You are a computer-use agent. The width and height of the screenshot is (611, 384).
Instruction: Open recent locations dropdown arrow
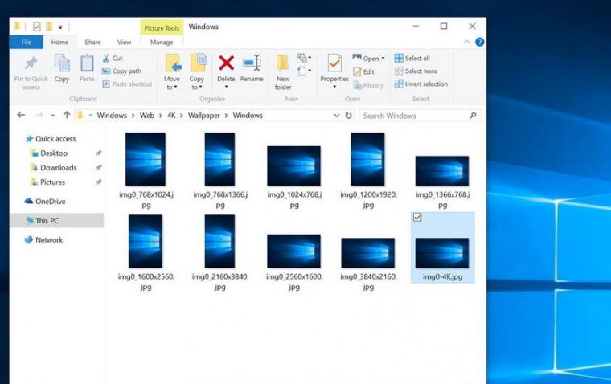click(x=52, y=115)
